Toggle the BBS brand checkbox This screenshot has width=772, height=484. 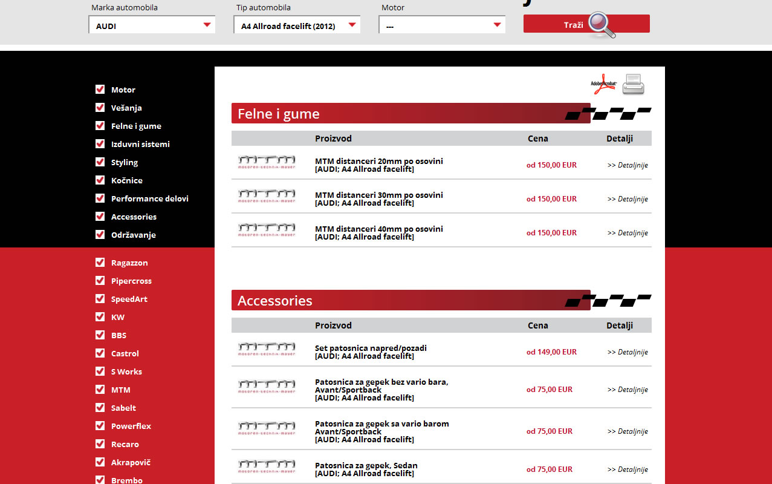[x=100, y=335]
